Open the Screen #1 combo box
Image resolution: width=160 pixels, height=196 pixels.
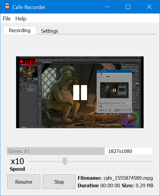click(56, 151)
